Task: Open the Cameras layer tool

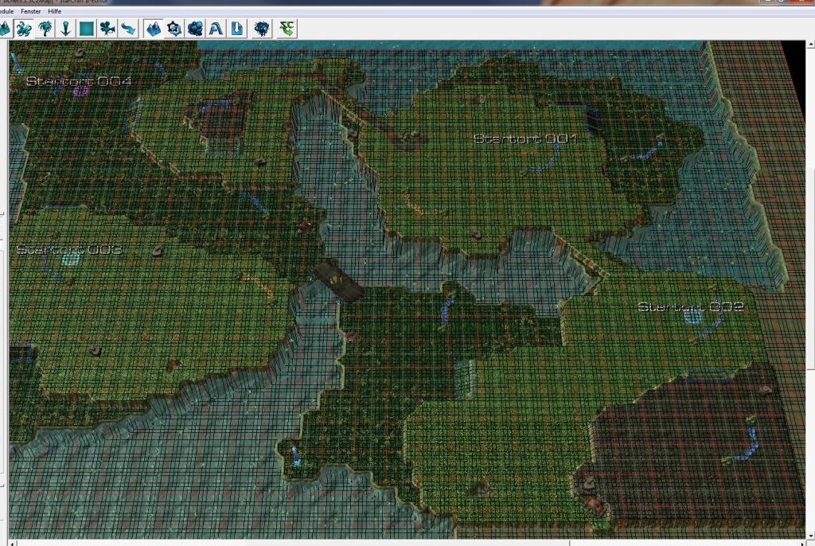Action: [107, 29]
